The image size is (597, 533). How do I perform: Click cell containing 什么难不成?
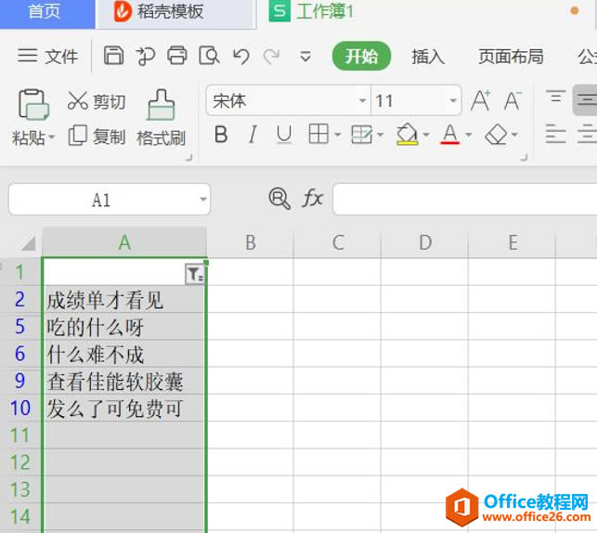coord(123,354)
